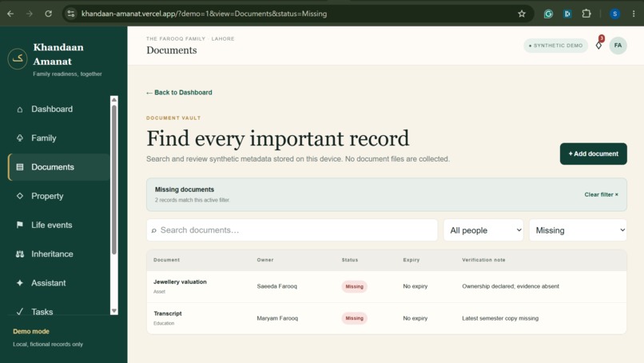Bookmark this page with star icon
The width and height of the screenshot is (644, 363).
522,14
